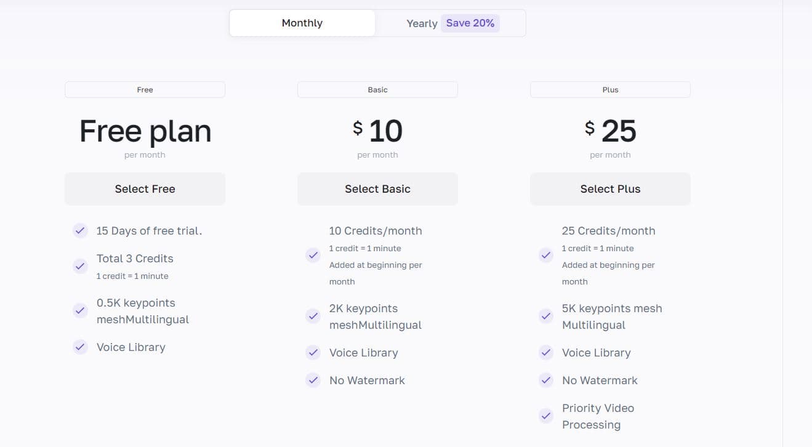This screenshot has height=447, width=812.
Task: Switch to Yearly billing
Action: pyautogui.click(x=421, y=23)
